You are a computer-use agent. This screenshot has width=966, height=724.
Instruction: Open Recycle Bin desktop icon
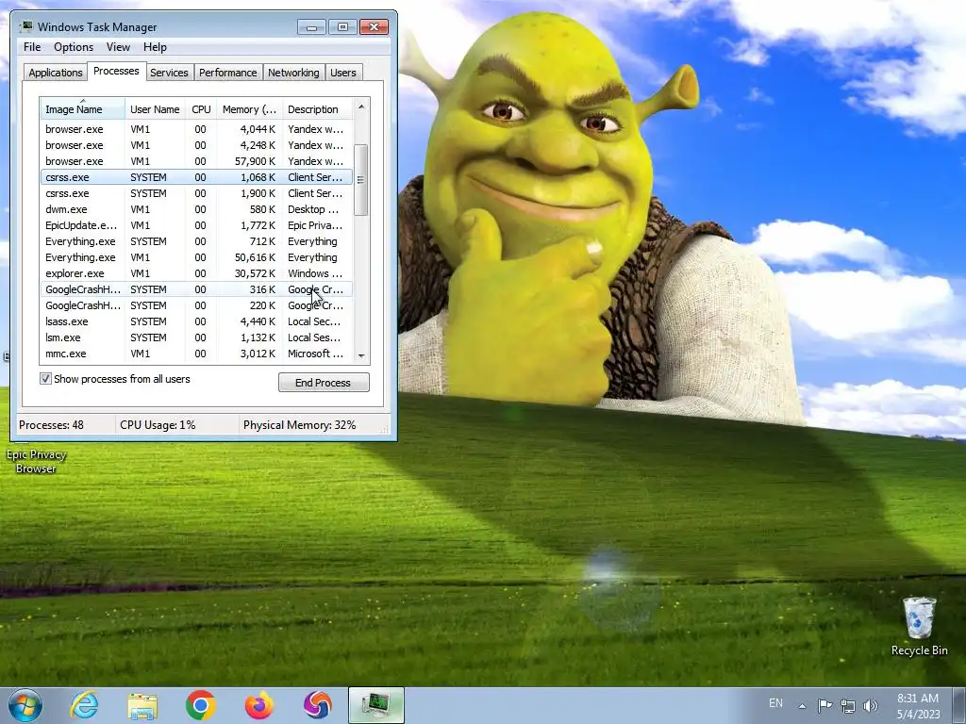click(919, 626)
